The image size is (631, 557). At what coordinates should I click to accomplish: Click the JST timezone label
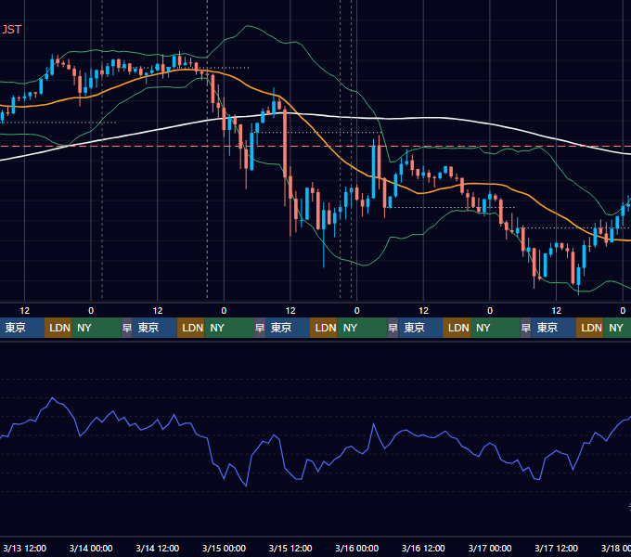pos(12,30)
